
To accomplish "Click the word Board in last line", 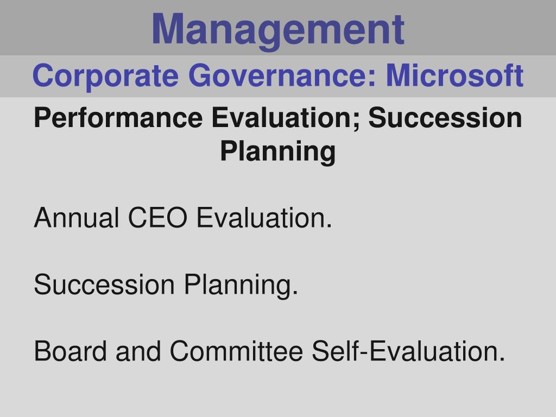I will point(70,351).
